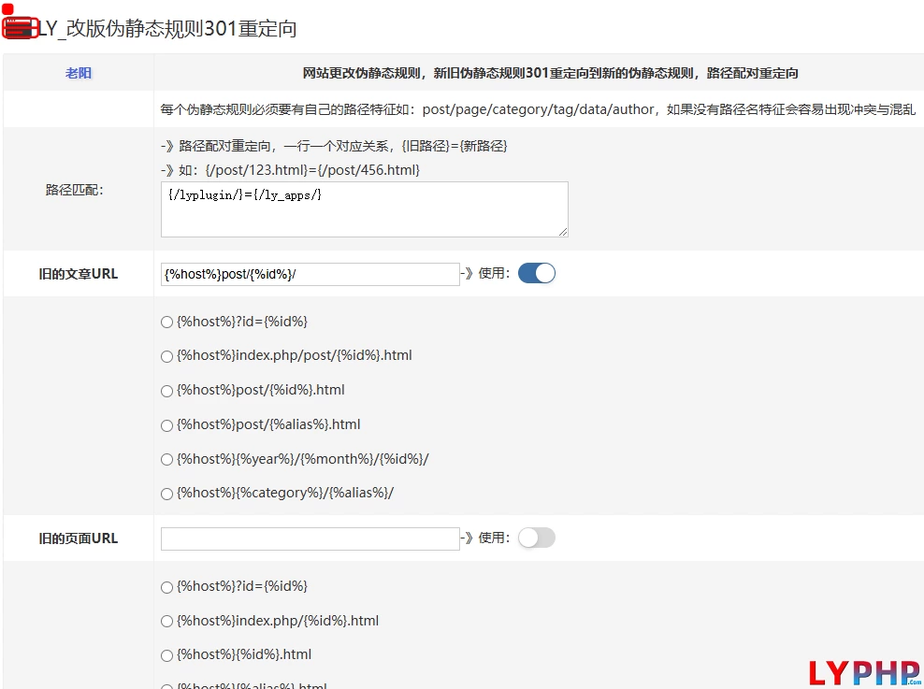Choose the {%host%}post/{%alias%}.html radio option
The width and height of the screenshot is (924, 689).
pos(166,425)
